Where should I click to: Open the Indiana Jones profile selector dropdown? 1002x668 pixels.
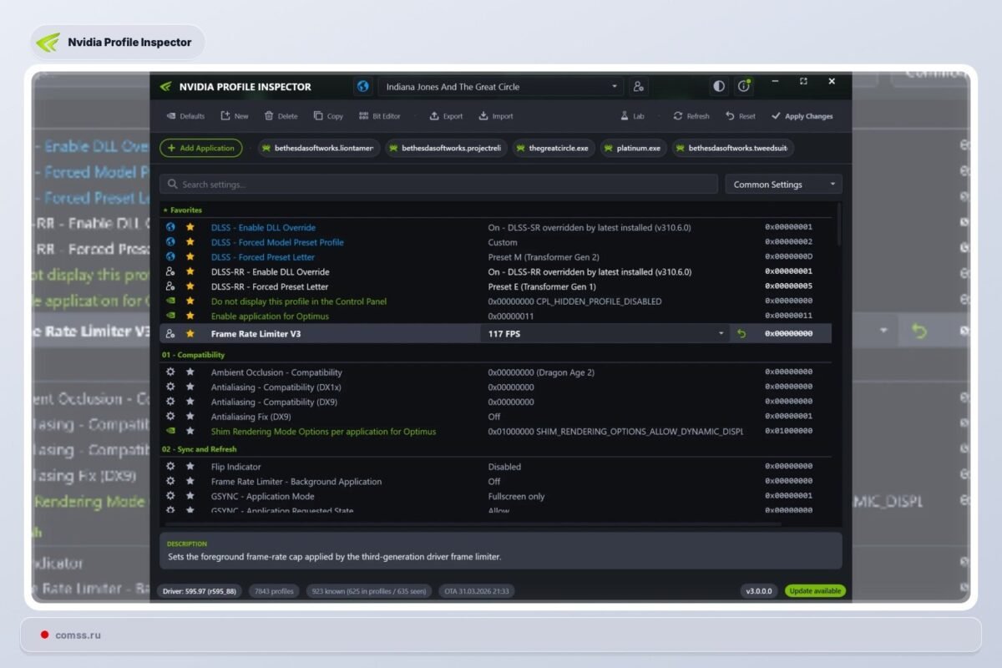[x=500, y=87]
